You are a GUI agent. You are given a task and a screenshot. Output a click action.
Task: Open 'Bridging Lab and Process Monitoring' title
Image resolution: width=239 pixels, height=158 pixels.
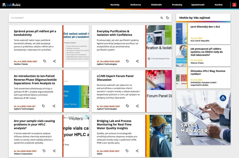point(114,124)
